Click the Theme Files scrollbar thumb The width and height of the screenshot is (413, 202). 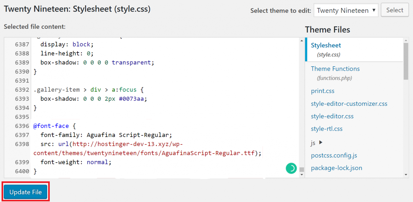pos(406,61)
